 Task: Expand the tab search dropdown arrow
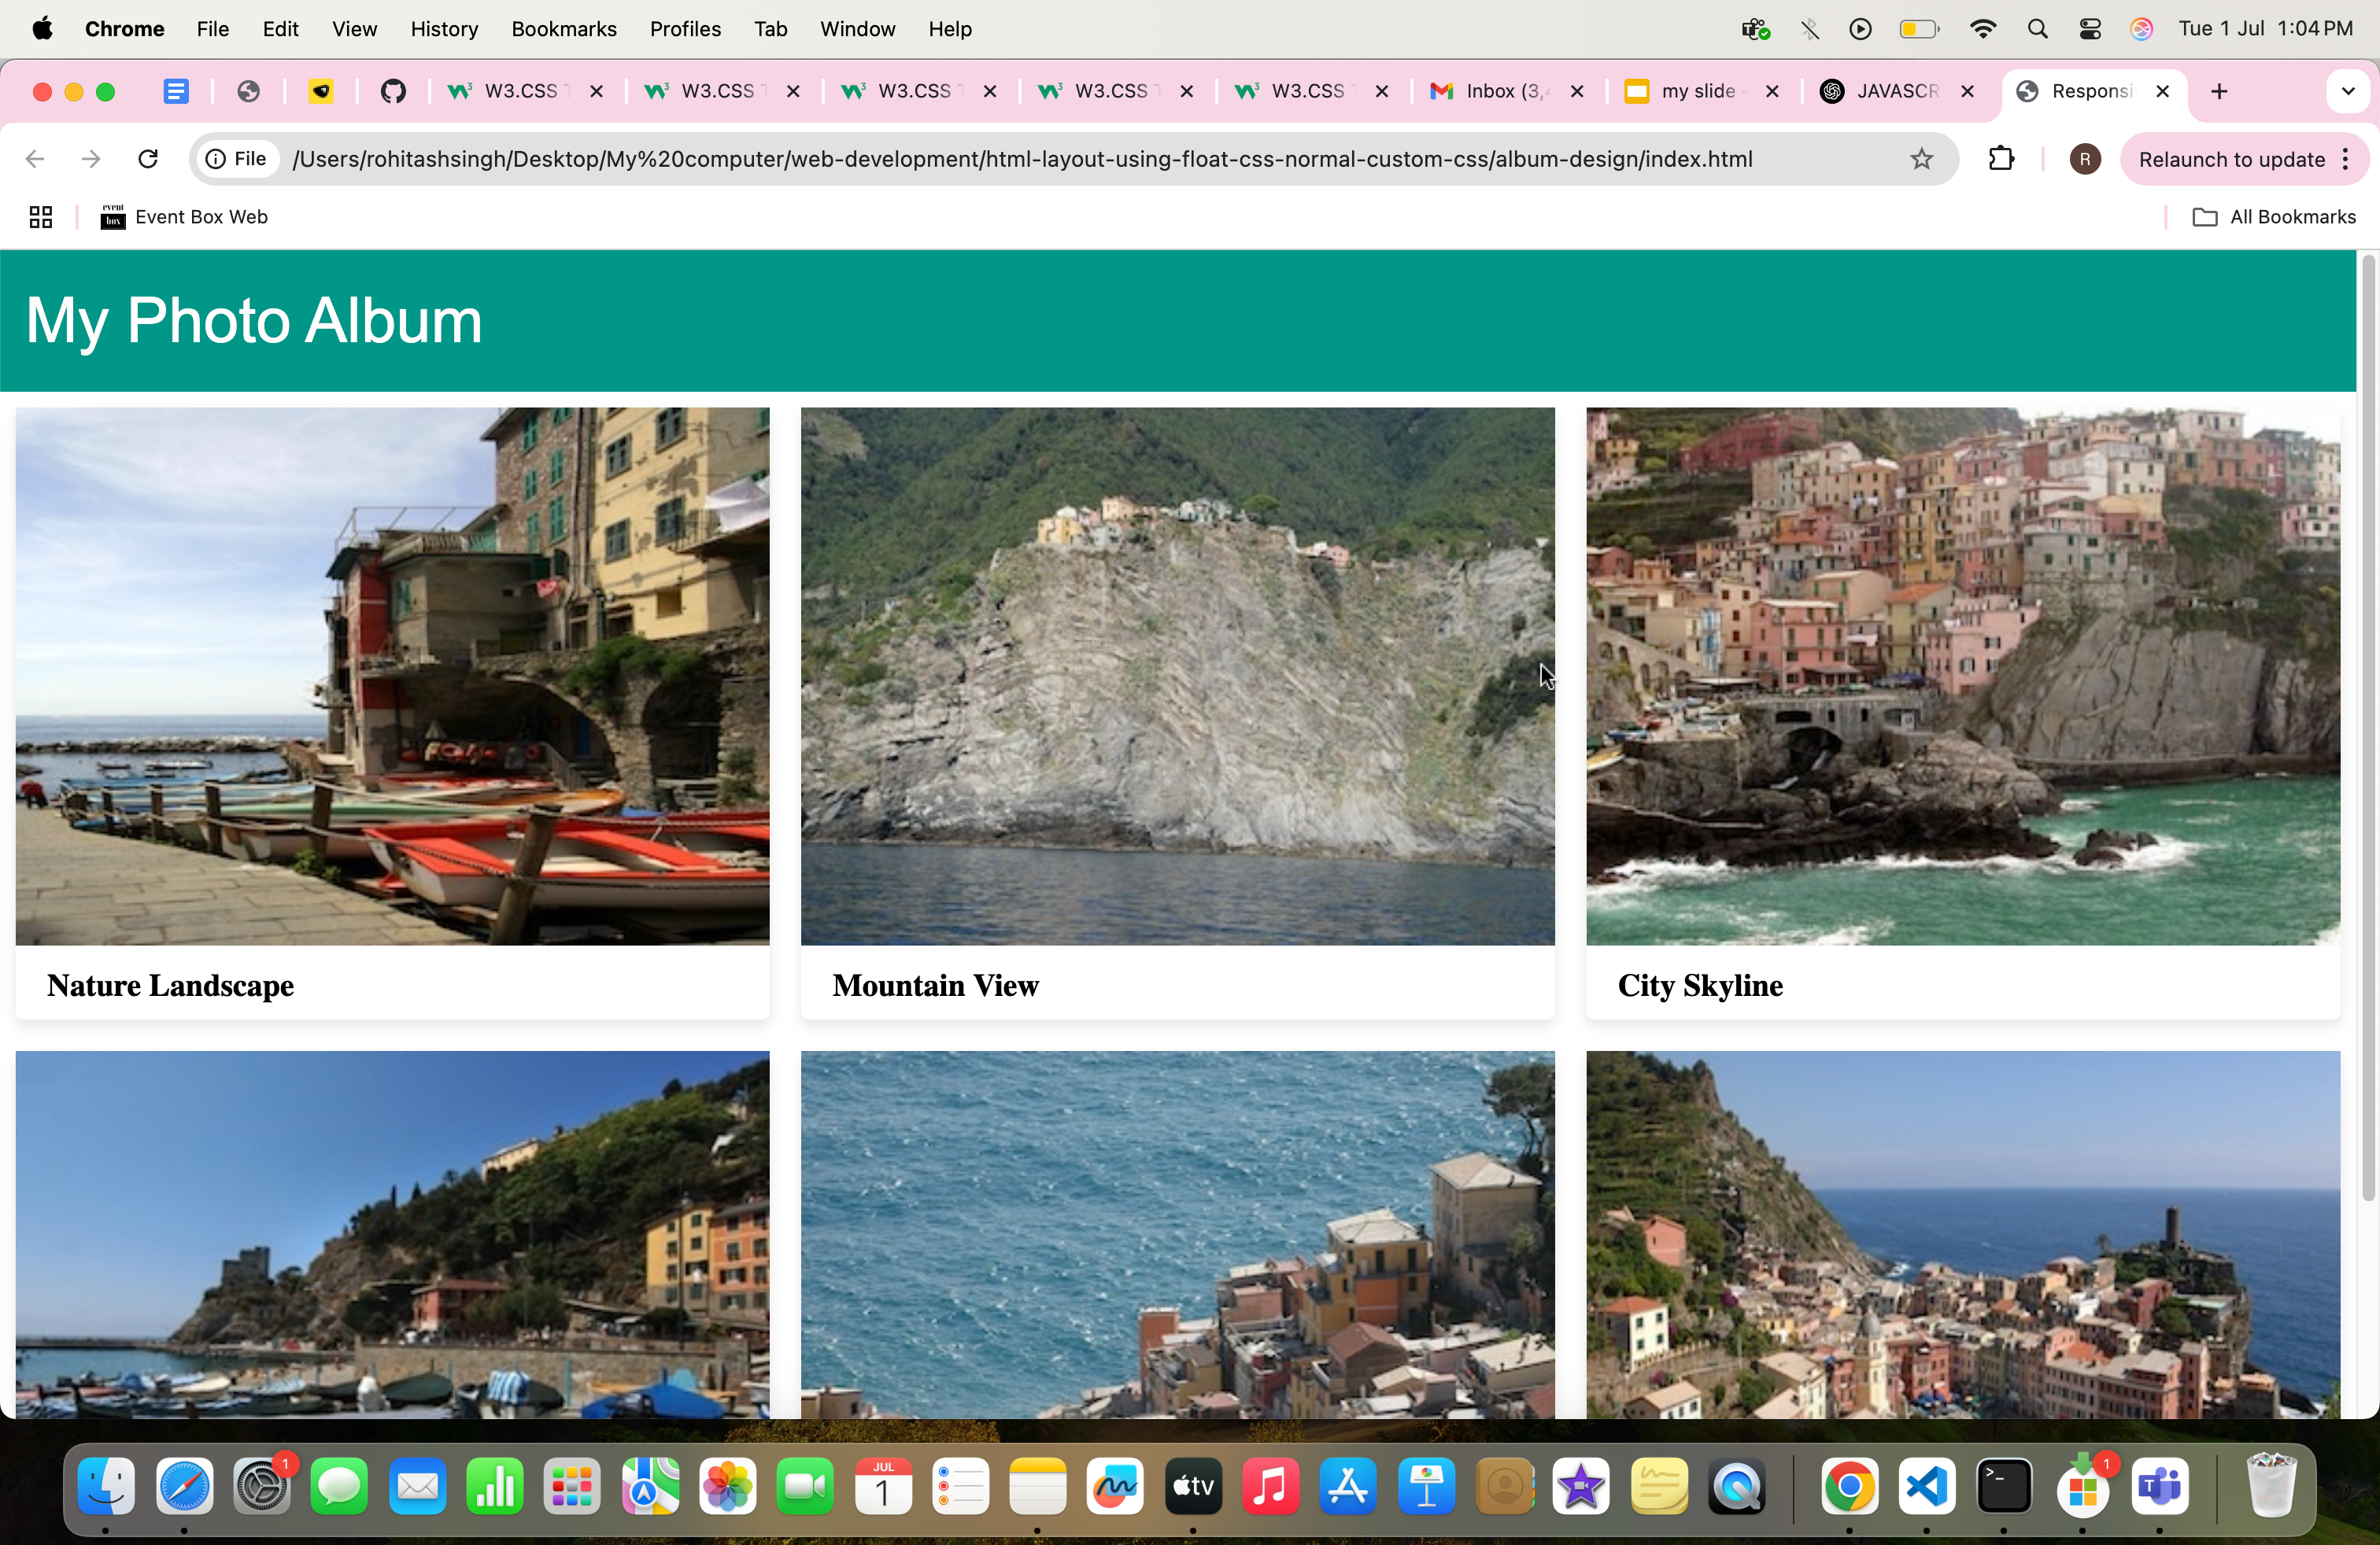coord(2347,91)
